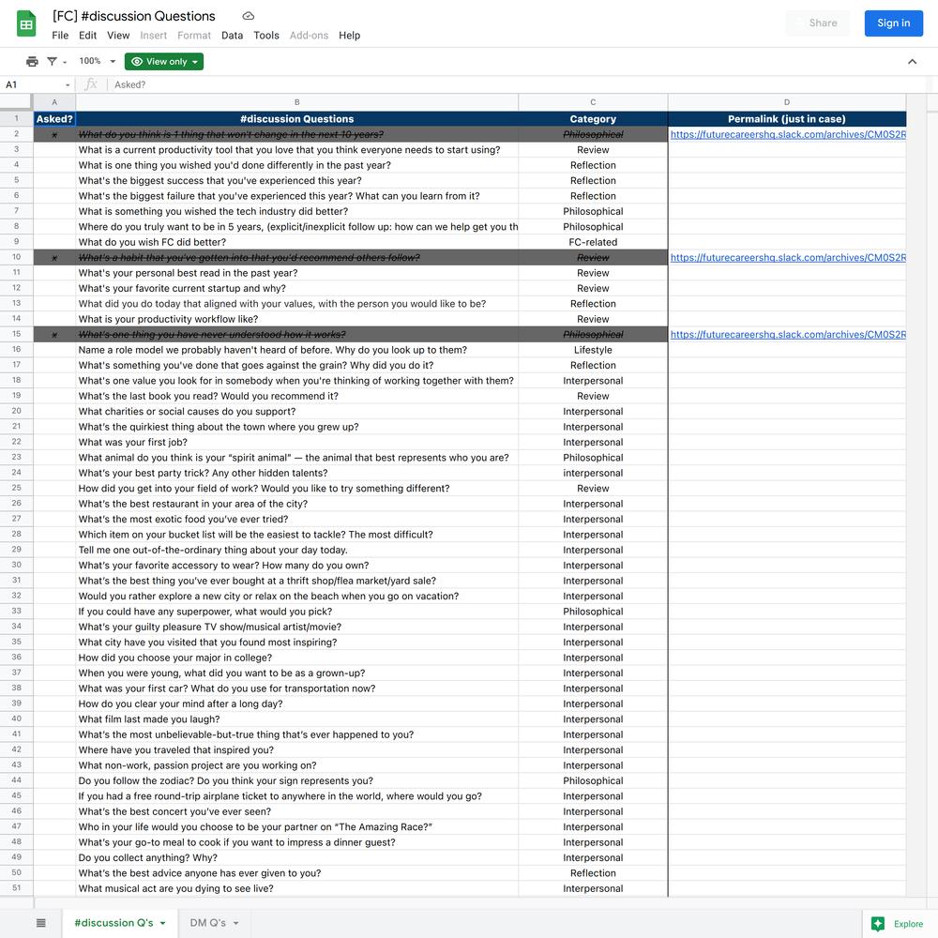Open the filter views funnel icon
The height and width of the screenshot is (938, 938).
(52, 62)
